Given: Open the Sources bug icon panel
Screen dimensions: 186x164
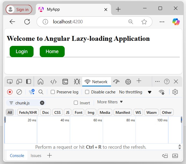Looking at the screenshot, I should tap(77, 82).
